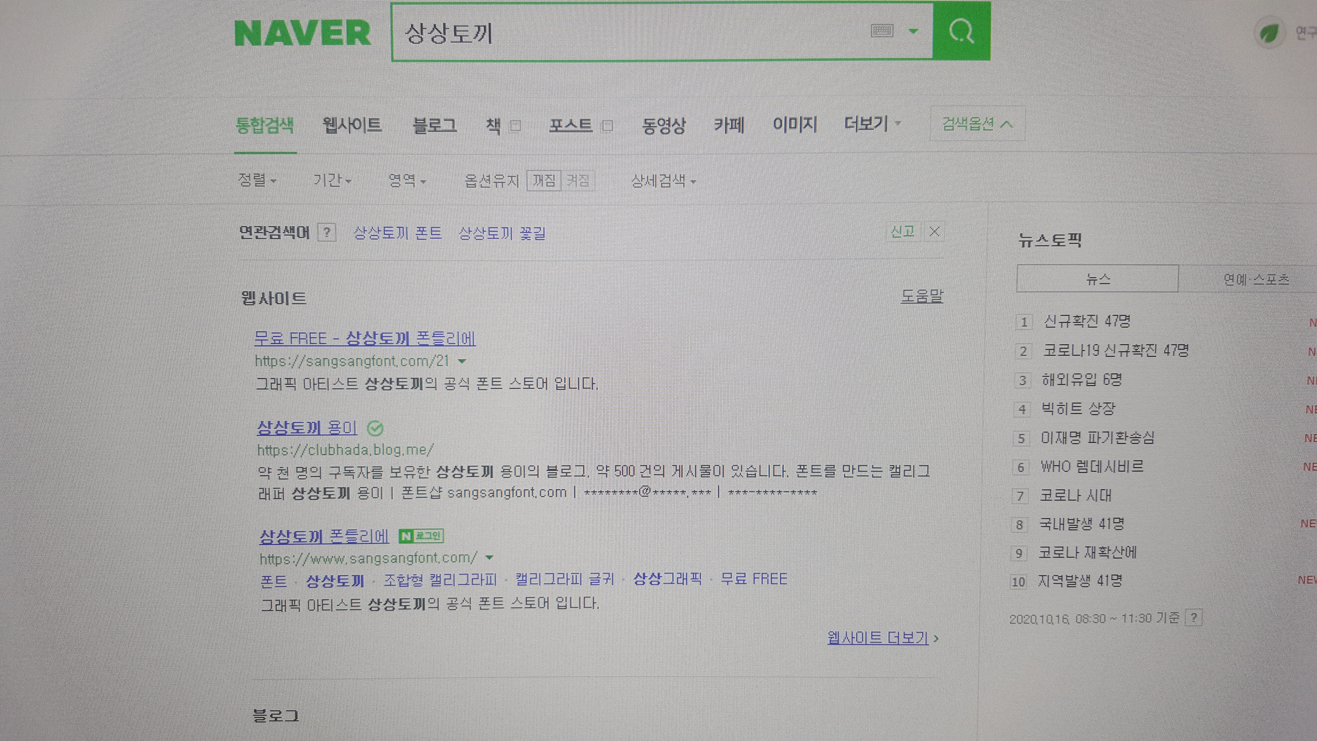Click the verified checkmark next to 상상토끼 용이
1317x741 pixels.
tap(376, 428)
